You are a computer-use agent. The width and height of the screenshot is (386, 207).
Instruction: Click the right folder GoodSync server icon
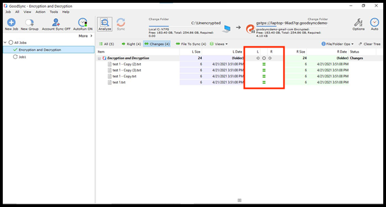(x=250, y=29)
